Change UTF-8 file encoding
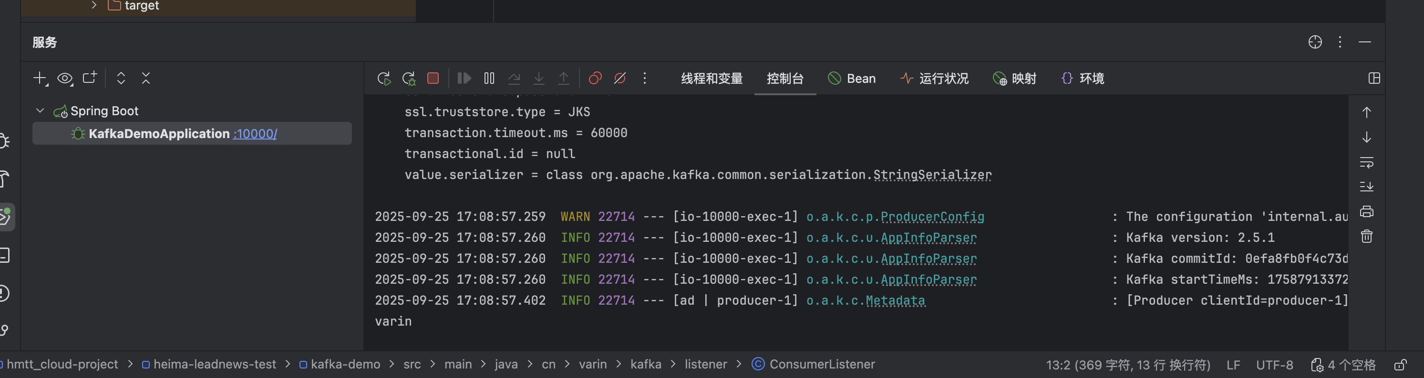The width and height of the screenshot is (1424, 378). 1274,365
